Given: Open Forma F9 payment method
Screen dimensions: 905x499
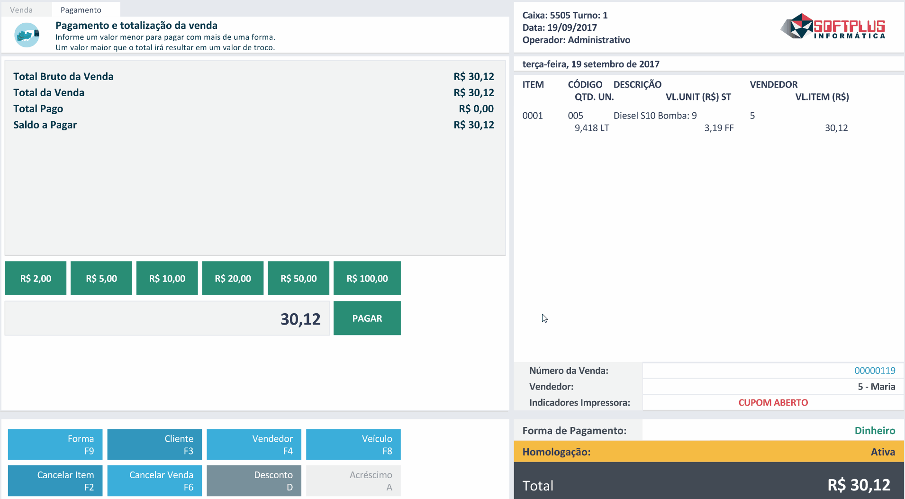Looking at the screenshot, I should [x=55, y=445].
